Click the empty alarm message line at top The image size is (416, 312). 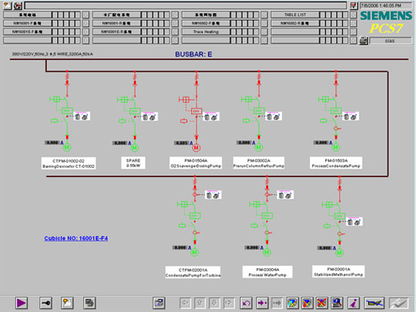186,5
